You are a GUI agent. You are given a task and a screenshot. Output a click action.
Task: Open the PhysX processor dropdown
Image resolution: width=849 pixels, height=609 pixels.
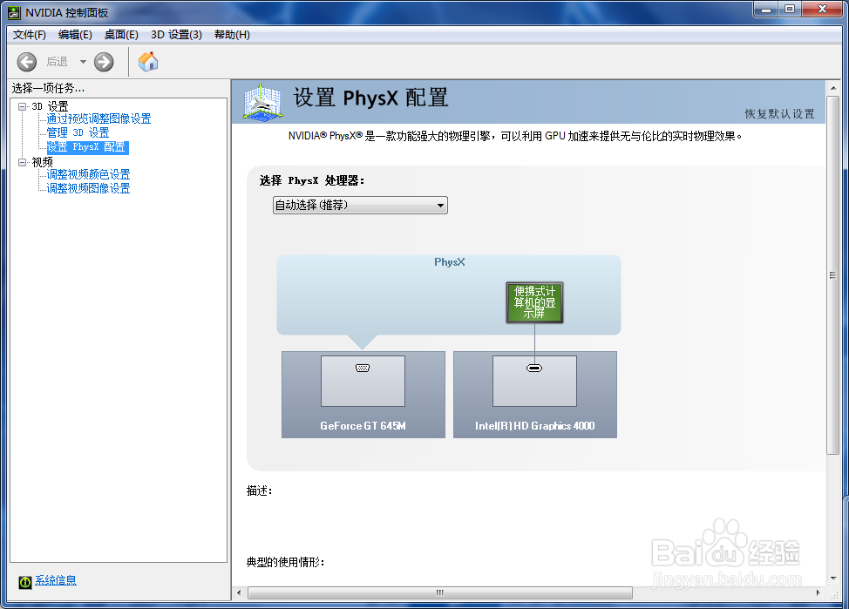[x=360, y=205]
